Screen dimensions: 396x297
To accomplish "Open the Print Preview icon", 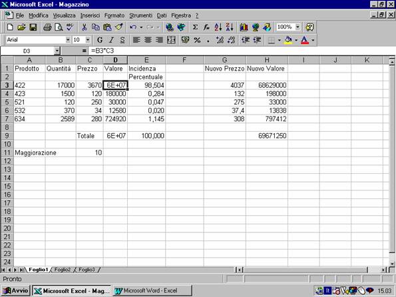I will 59,27.
